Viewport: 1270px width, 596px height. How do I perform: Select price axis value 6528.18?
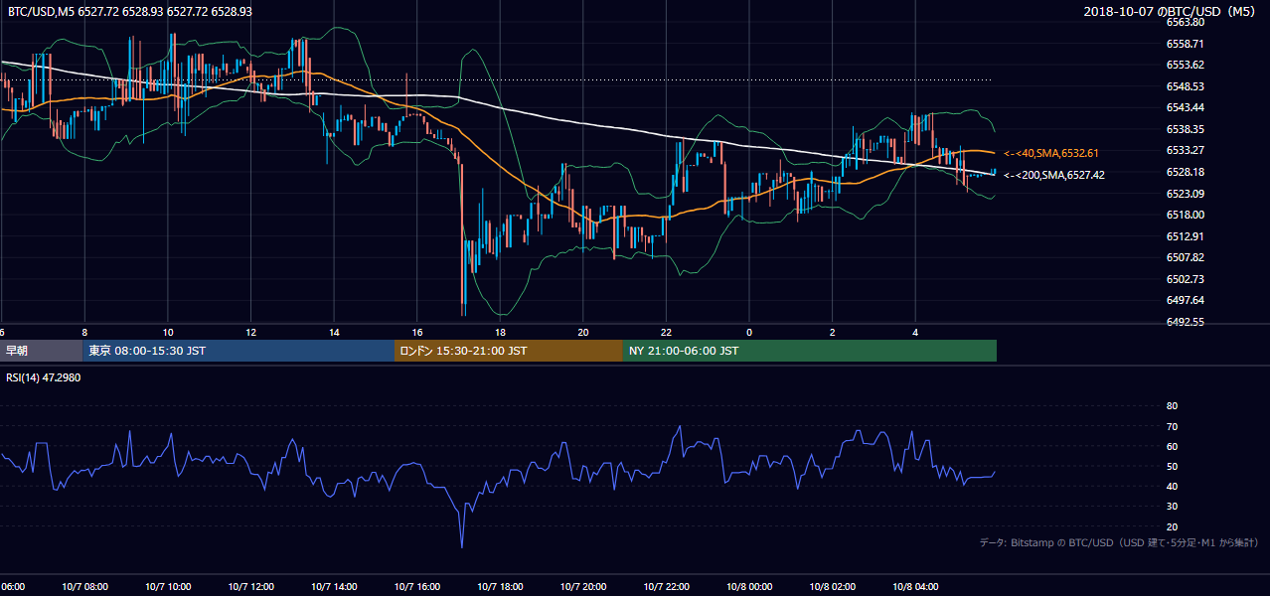tap(1185, 172)
